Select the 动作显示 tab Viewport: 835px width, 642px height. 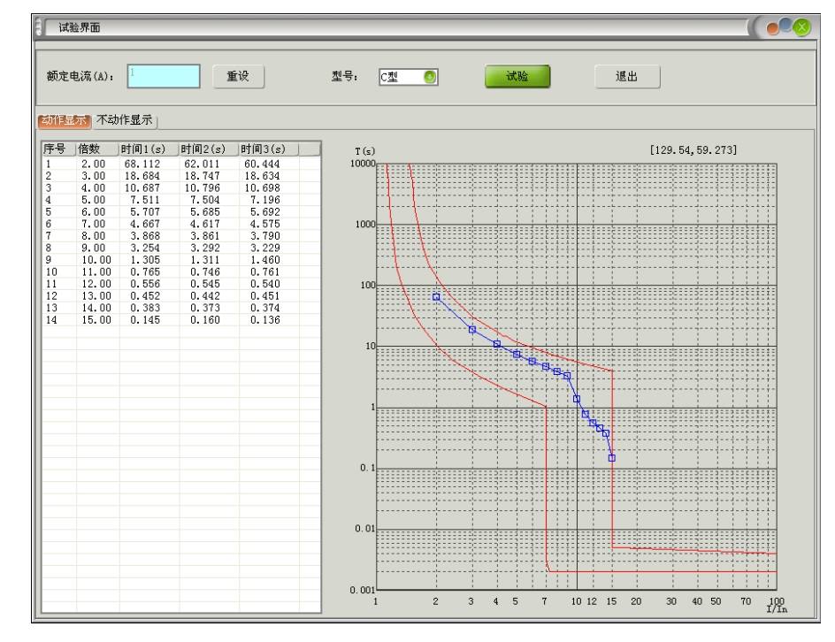pos(64,121)
